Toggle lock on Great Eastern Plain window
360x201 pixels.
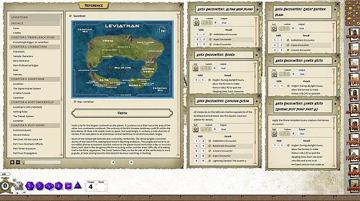[335, 9]
